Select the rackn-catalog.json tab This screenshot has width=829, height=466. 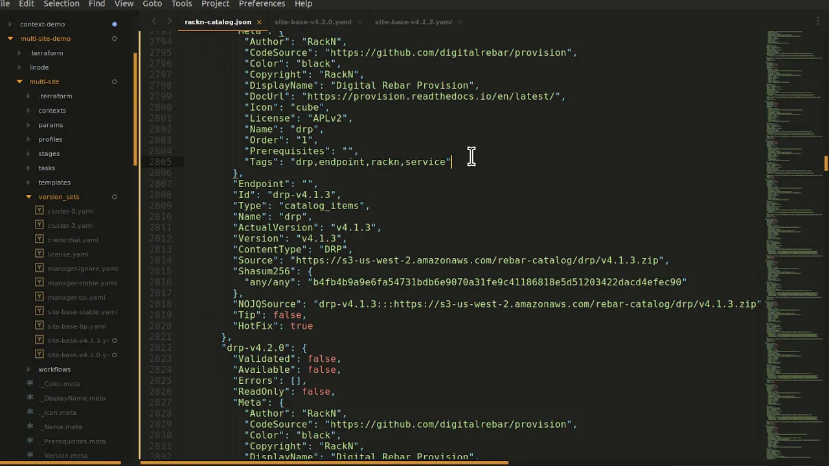click(218, 22)
